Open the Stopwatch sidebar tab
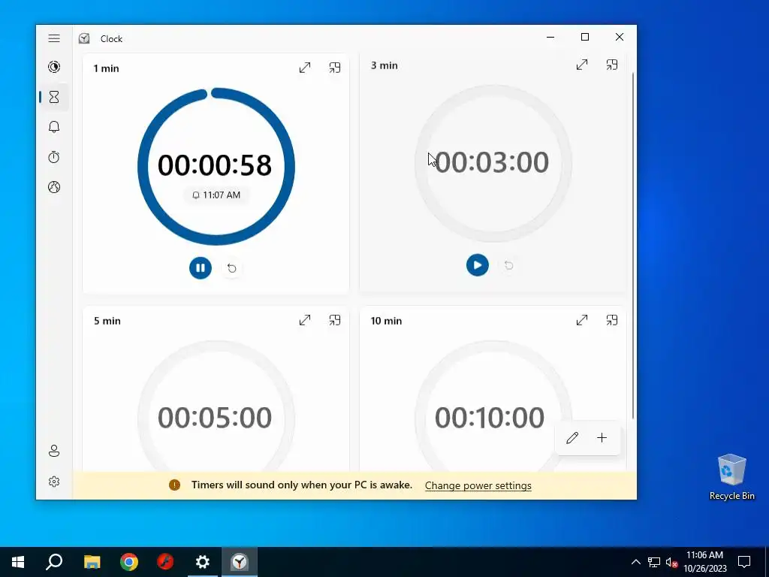 54,157
